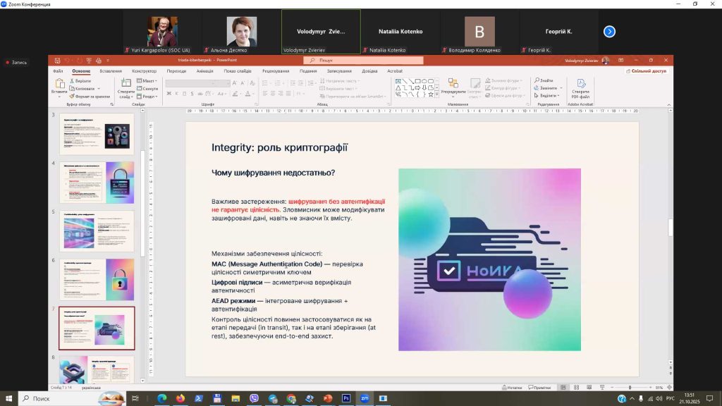Click Create PDF file Acrobat icon

[x=581, y=84]
